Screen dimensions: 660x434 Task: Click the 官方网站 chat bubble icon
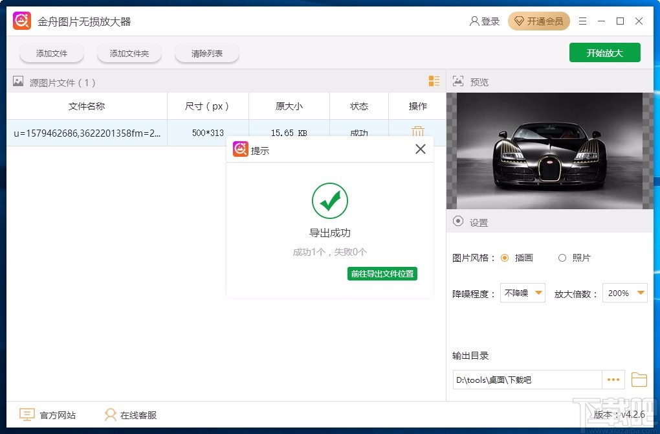pyautogui.click(x=26, y=415)
